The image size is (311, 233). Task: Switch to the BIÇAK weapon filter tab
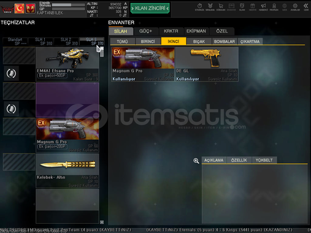199,42
